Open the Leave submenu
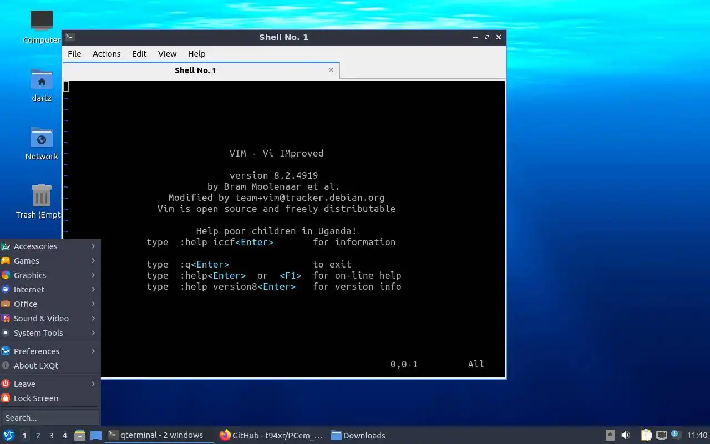Viewport: 710px width, 444px height. (x=50, y=384)
